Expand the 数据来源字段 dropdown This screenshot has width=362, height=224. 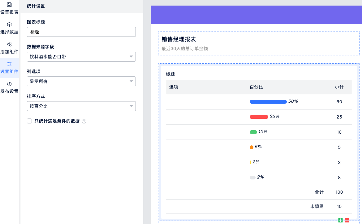(x=81, y=57)
